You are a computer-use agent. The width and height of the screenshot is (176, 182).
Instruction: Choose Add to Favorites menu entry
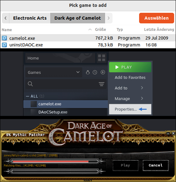130,77
